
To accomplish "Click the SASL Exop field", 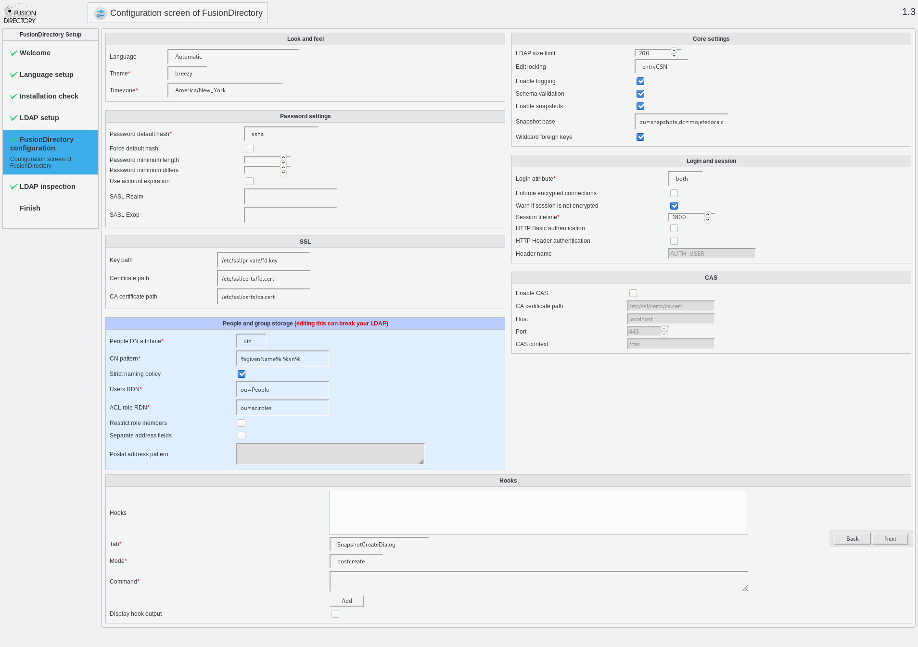I will click(291, 215).
